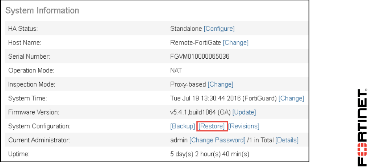Click the NAT operation mode value
368x167 pixels.
(x=176, y=71)
